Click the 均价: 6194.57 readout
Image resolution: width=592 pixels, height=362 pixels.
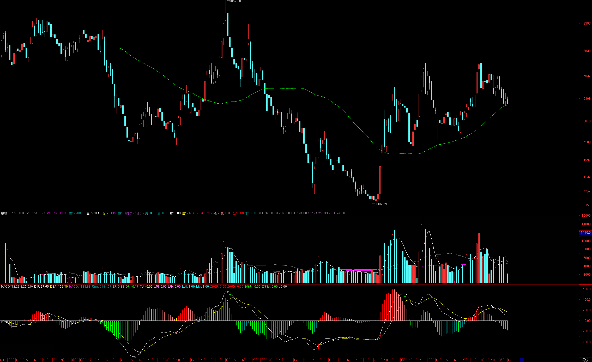point(101,287)
